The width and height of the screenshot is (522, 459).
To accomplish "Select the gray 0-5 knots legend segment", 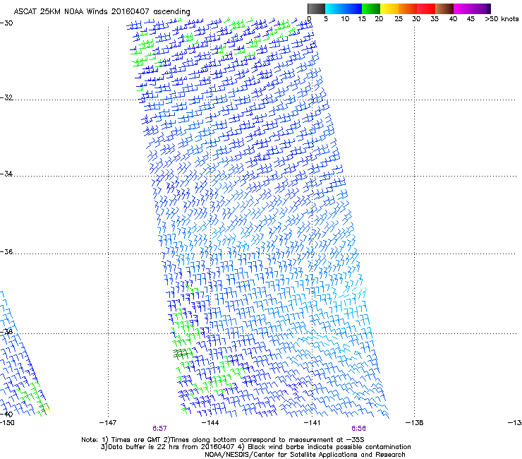I will [x=316, y=8].
